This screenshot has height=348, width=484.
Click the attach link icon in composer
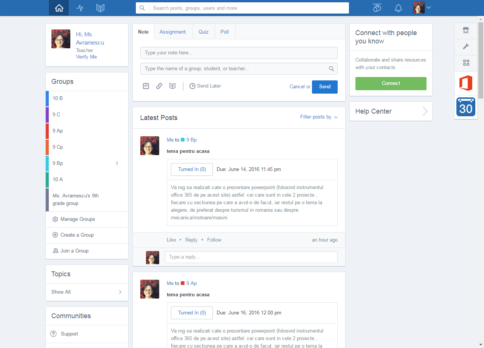(159, 86)
